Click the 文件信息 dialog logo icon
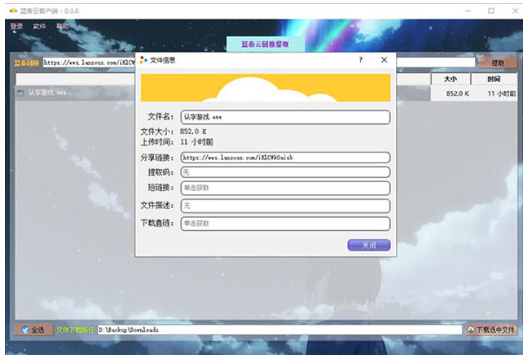 pos(143,61)
